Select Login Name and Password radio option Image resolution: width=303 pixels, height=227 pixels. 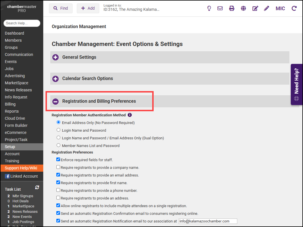point(59,130)
